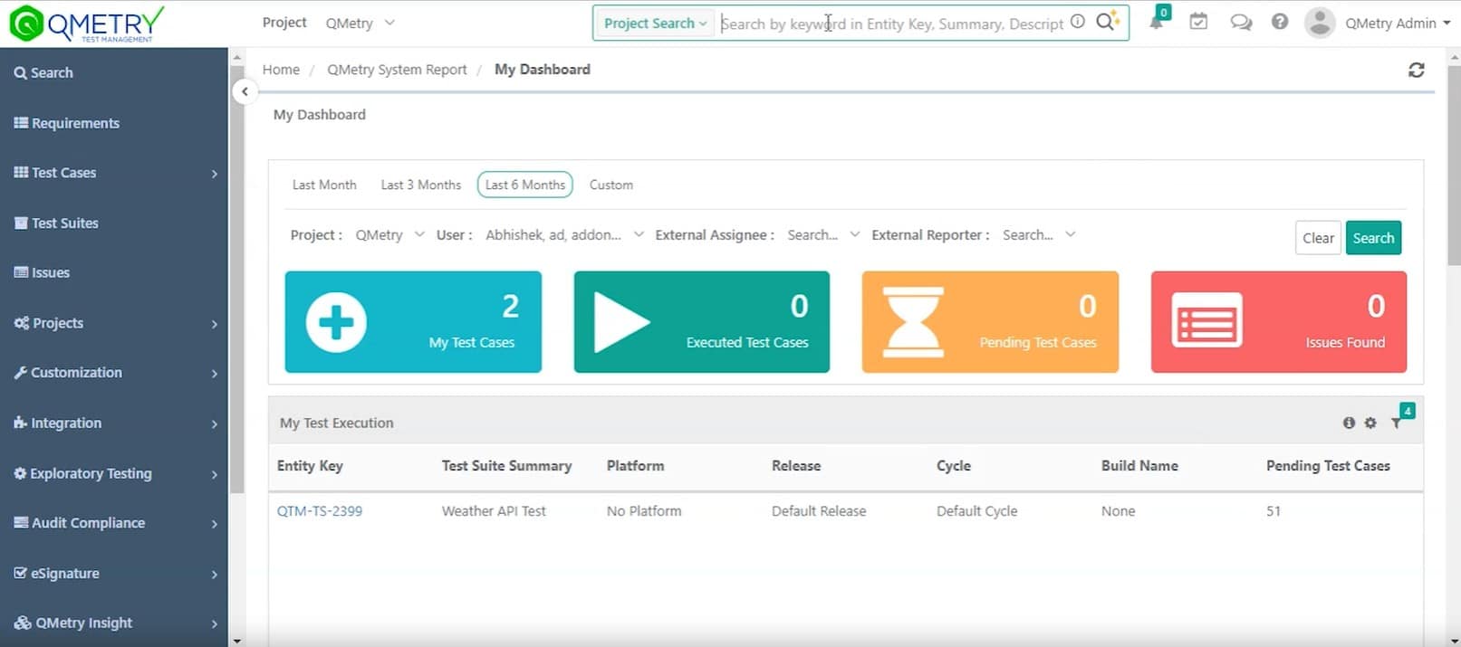Click the QMetry logo
Image resolution: width=1461 pixels, height=647 pixels.
[x=87, y=24]
